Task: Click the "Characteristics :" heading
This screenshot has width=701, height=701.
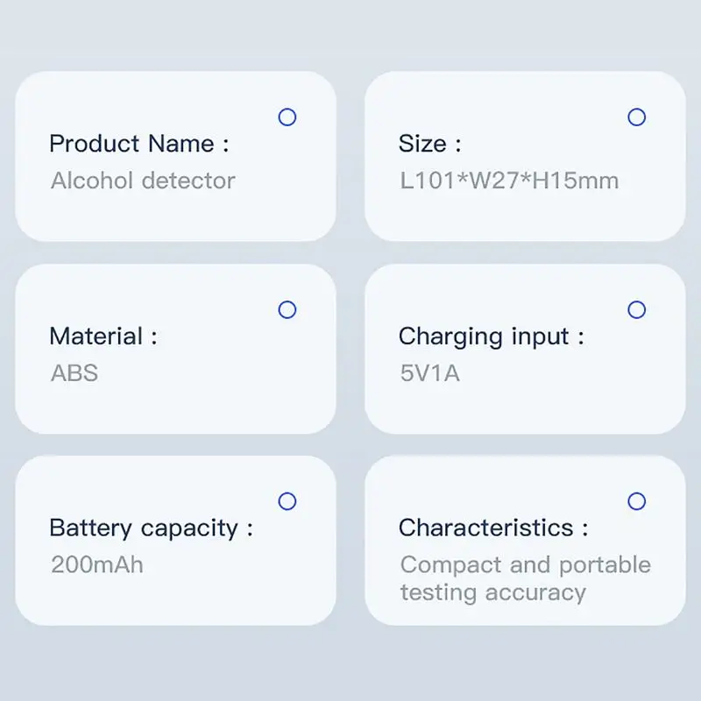Action: pyautogui.click(x=492, y=528)
